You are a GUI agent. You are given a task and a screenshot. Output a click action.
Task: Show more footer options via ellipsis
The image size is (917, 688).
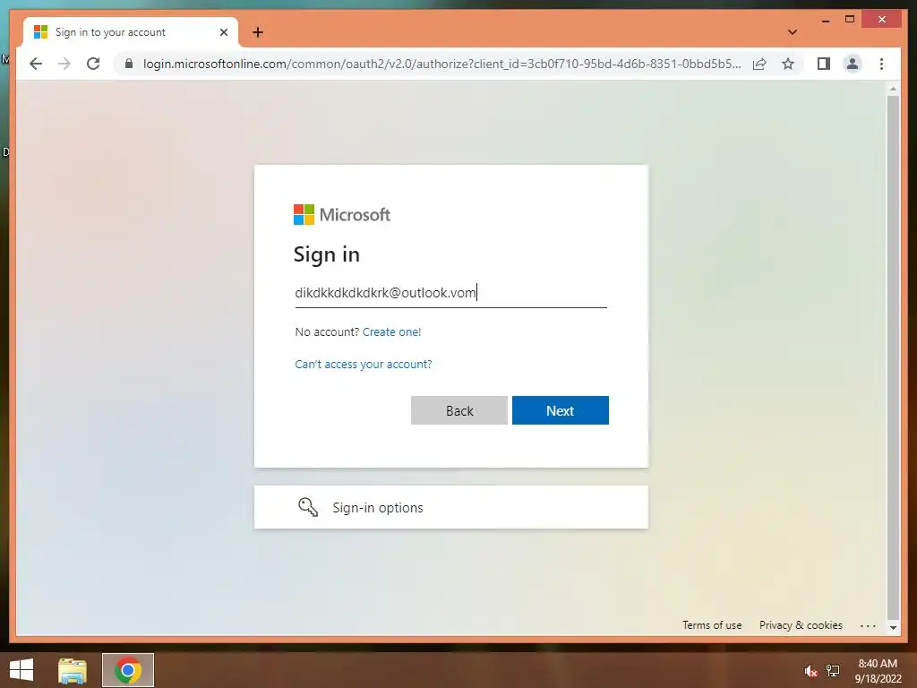coord(868,625)
